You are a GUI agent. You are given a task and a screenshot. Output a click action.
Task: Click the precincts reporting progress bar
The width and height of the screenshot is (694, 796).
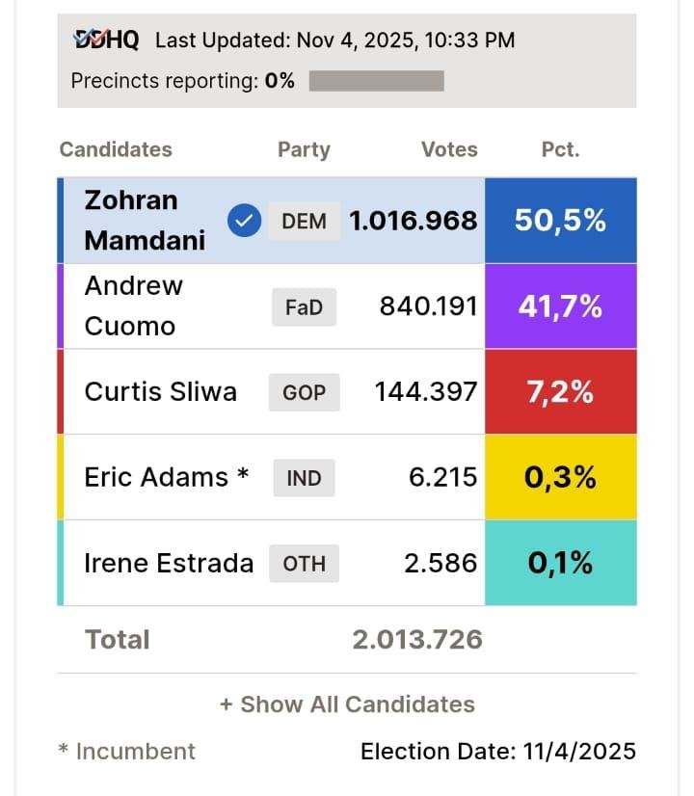[376, 81]
